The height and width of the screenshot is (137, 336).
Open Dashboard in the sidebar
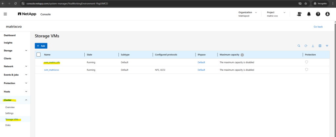(10, 35)
